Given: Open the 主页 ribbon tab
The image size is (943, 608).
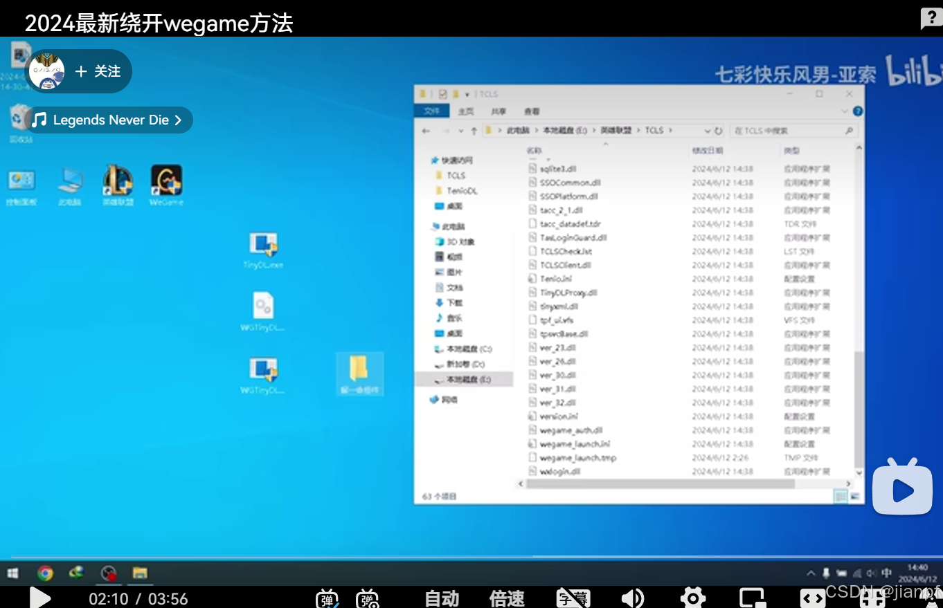Looking at the screenshot, I should pyautogui.click(x=467, y=111).
